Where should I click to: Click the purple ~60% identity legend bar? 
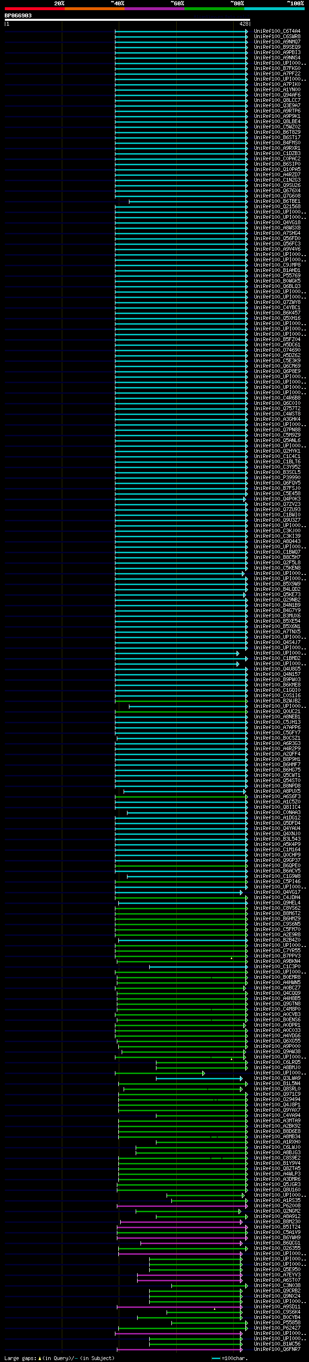click(155, 9)
